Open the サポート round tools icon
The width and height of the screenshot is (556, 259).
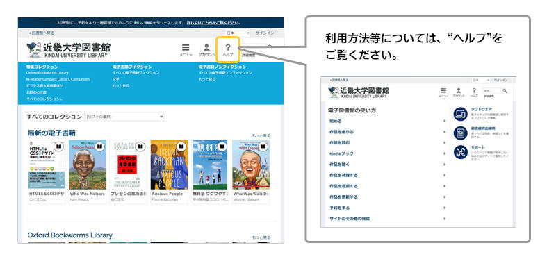click(461, 152)
